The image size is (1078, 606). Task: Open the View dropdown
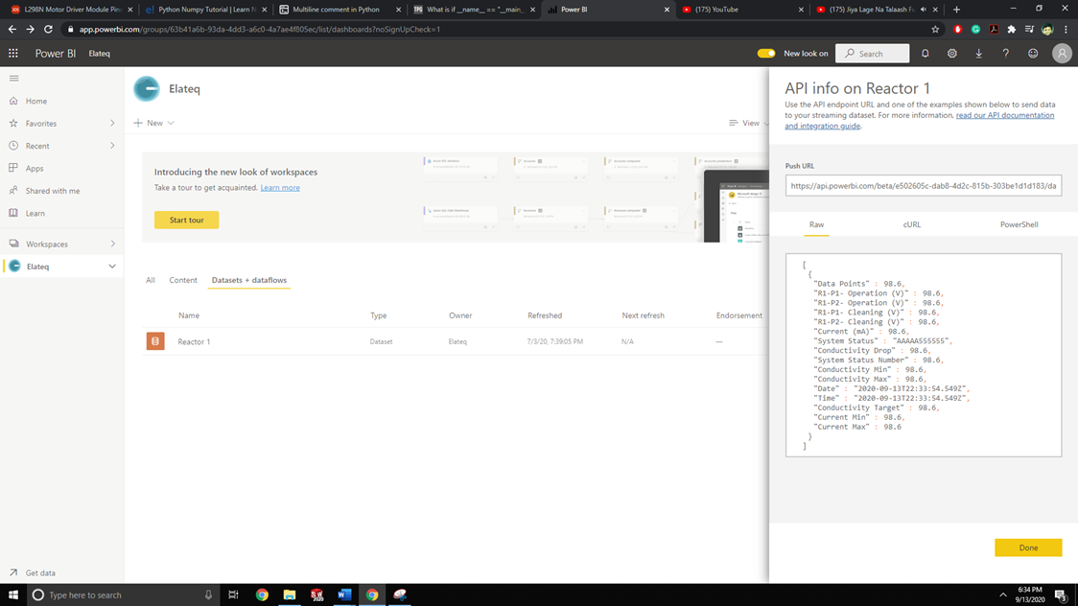click(749, 123)
